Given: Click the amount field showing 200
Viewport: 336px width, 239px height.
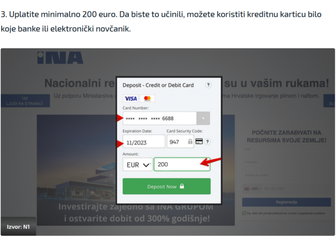Looking at the screenshot, I should [x=182, y=165].
